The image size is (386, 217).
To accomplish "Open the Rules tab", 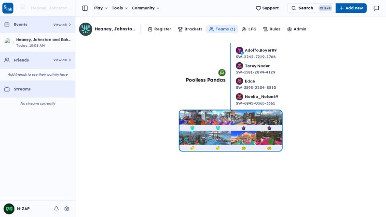I will point(272,29).
